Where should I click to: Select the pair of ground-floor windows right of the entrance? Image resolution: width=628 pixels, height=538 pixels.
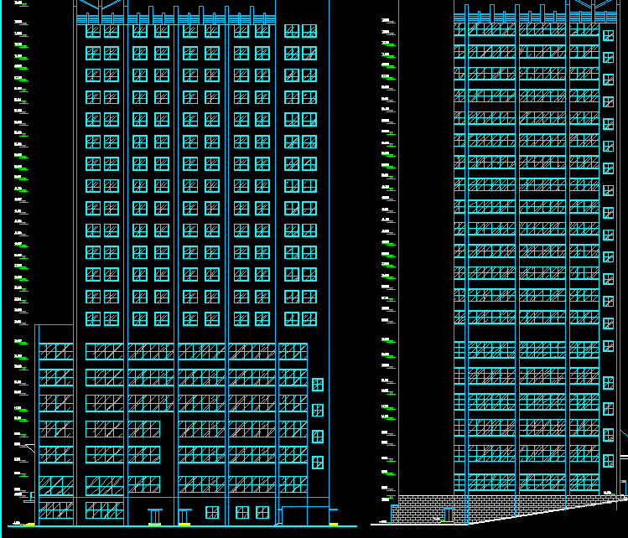(x=251, y=511)
